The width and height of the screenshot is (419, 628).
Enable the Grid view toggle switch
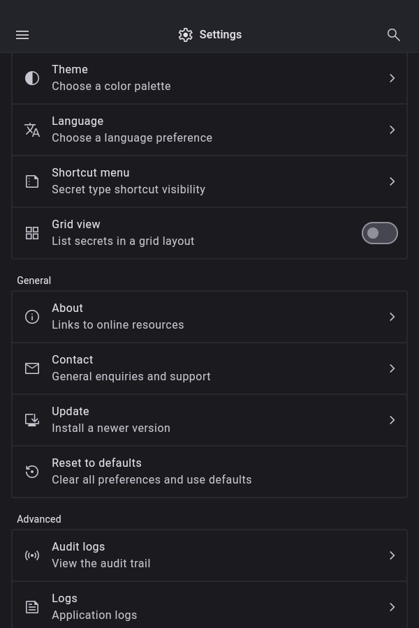pyautogui.click(x=379, y=233)
